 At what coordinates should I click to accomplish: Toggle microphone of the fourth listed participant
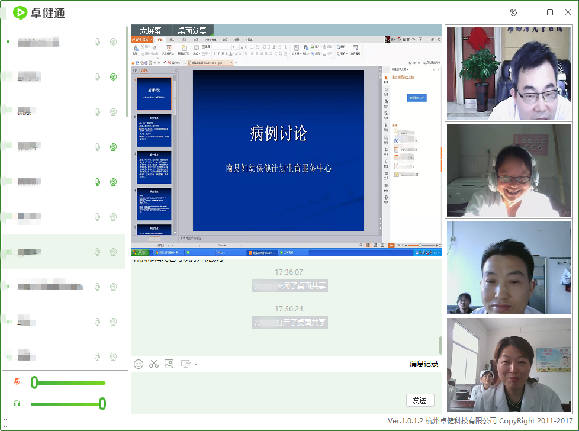98,147
